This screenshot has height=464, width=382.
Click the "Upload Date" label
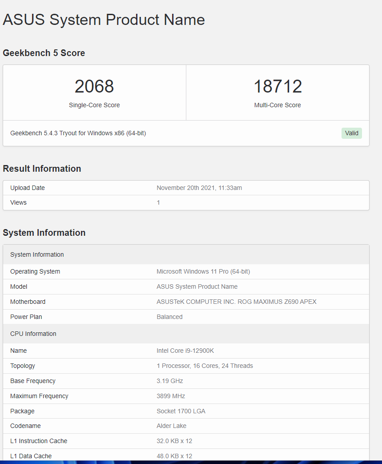[x=28, y=188]
